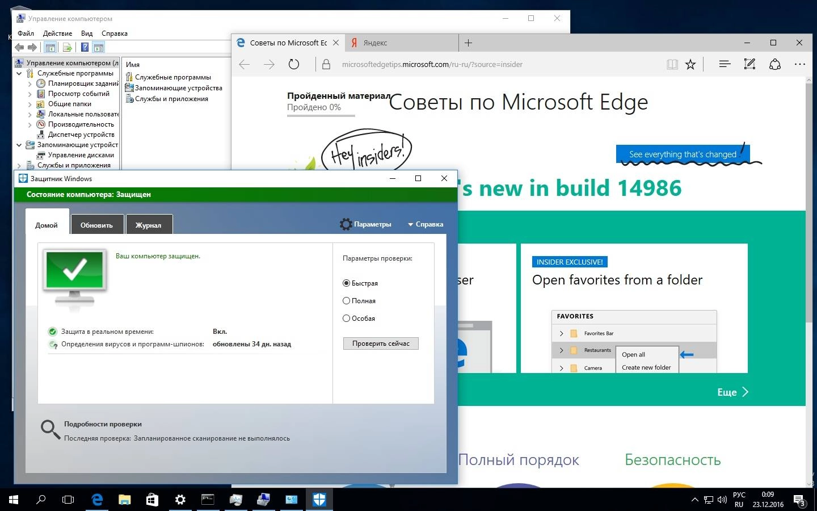
Task: Click Forward arrow in Computer Management toolbar
Action: click(x=32, y=48)
